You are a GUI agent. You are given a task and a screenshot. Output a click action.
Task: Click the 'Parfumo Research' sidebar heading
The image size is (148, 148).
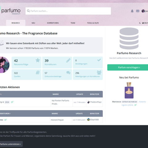coord(129,53)
